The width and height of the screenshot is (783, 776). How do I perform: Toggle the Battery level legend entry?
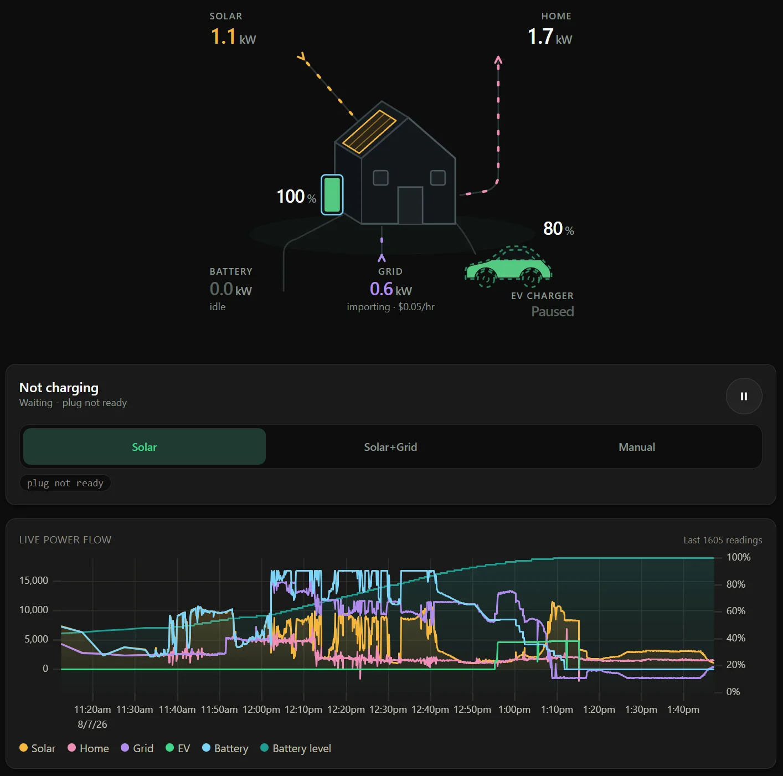point(296,748)
